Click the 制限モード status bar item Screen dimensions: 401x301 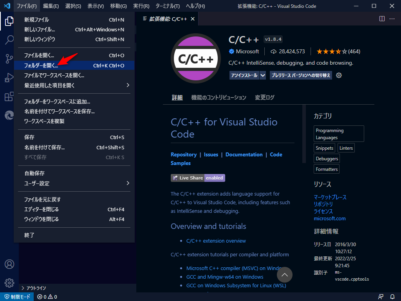pos(17,297)
